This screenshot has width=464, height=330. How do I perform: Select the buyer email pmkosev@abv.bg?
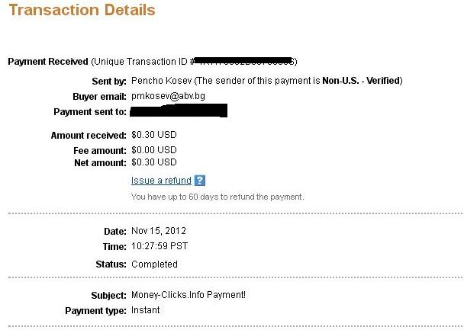click(x=168, y=96)
